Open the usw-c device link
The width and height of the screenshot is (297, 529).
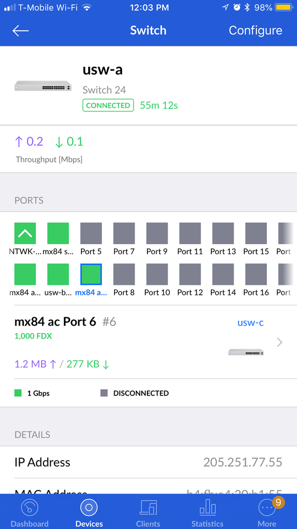pyautogui.click(x=250, y=322)
